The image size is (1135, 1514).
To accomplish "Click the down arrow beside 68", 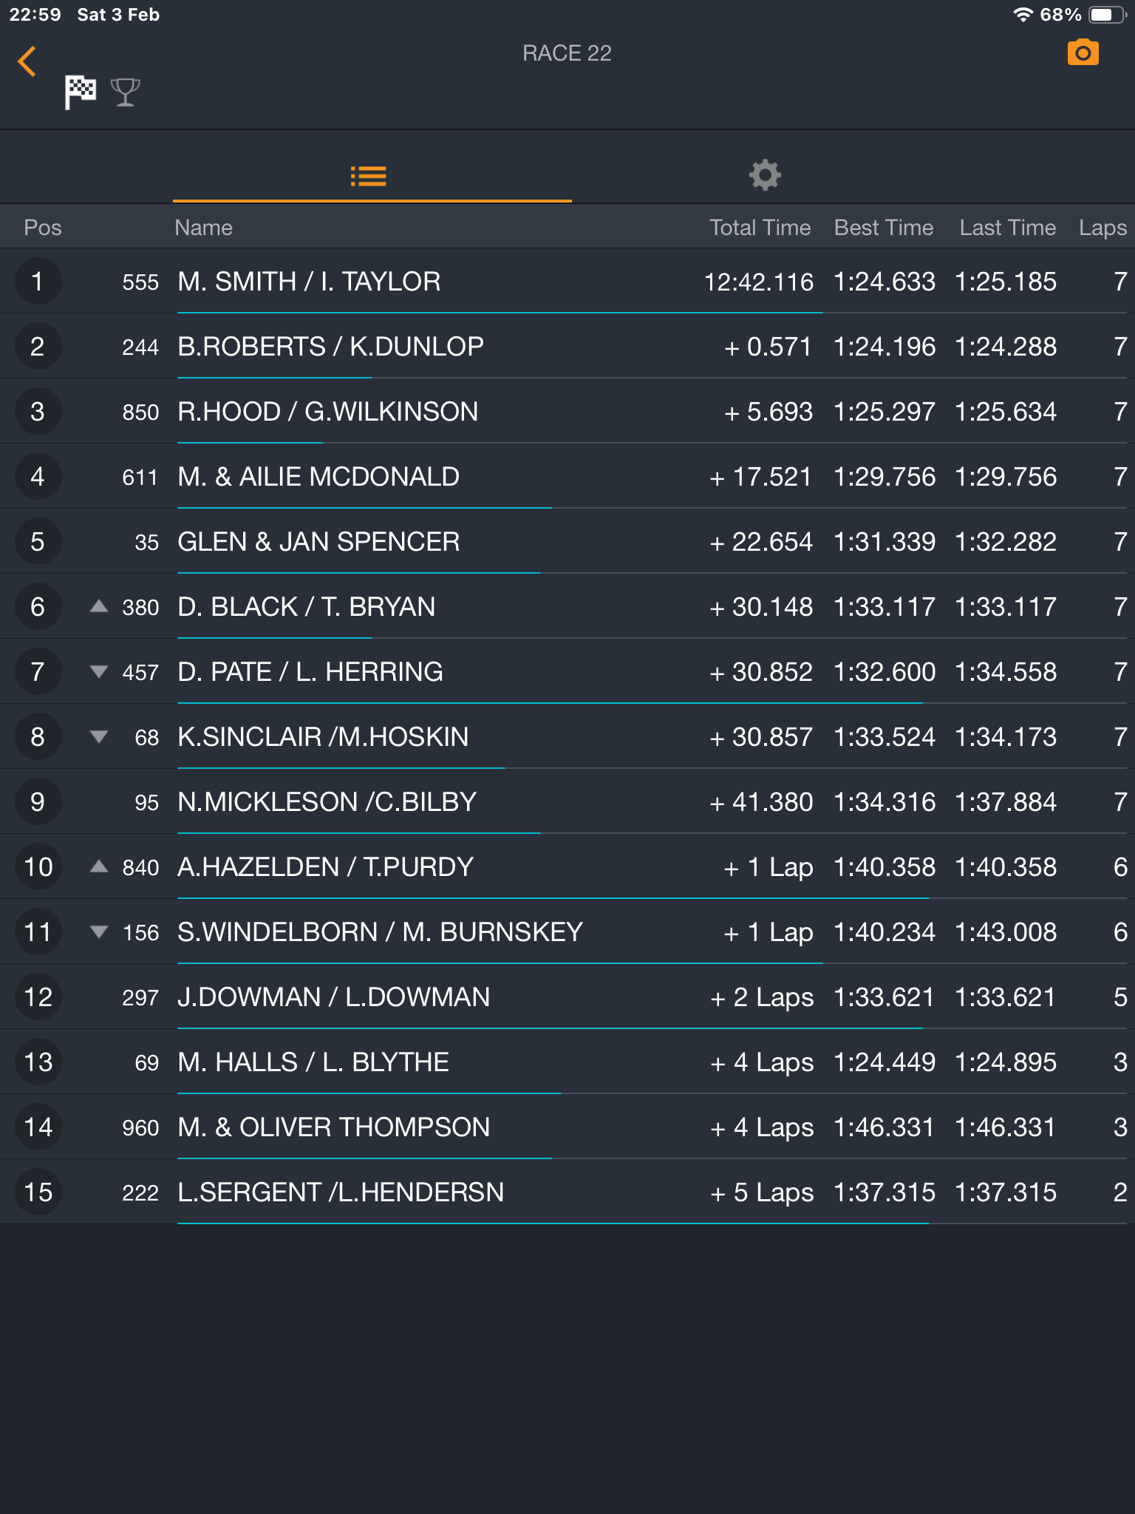I will click(99, 736).
